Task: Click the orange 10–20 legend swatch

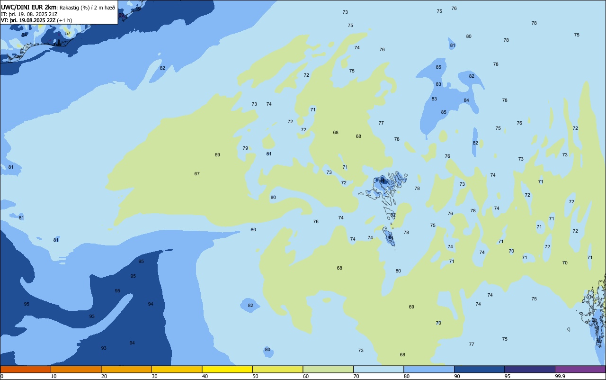Action: pyautogui.click(x=76, y=369)
